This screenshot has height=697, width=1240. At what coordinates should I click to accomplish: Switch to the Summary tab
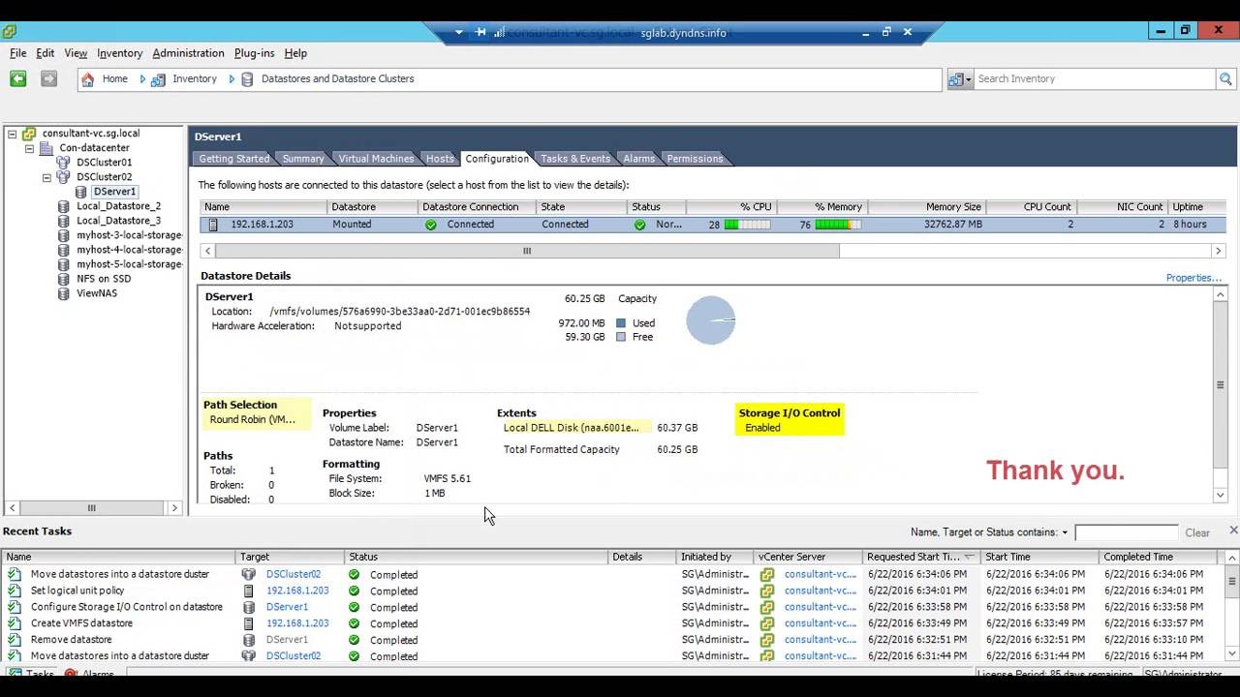pyautogui.click(x=303, y=159)
